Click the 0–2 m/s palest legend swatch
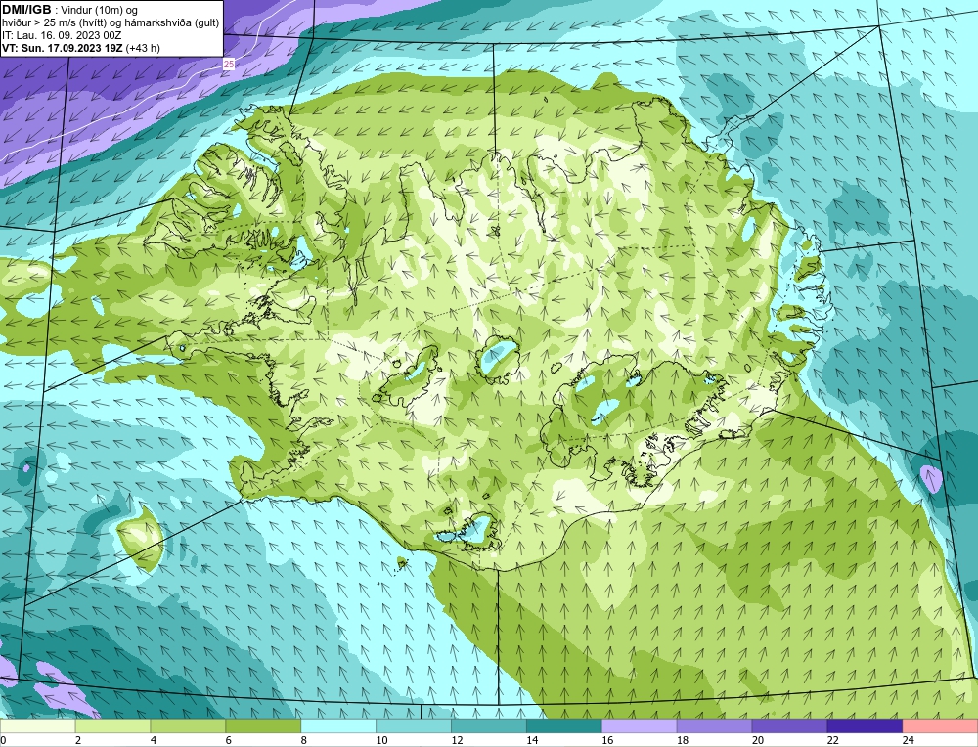 [x=37, y=725]
